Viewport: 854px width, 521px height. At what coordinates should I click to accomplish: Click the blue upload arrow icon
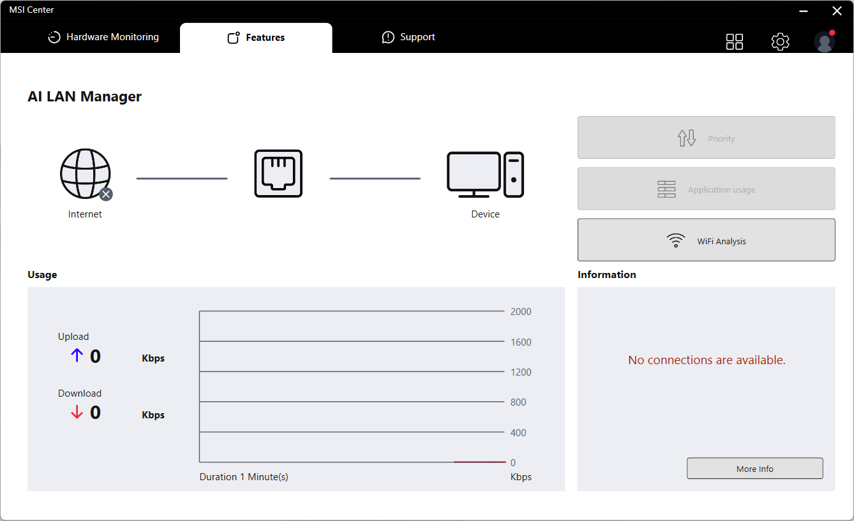pyautogui.click(x=77, y=356)
